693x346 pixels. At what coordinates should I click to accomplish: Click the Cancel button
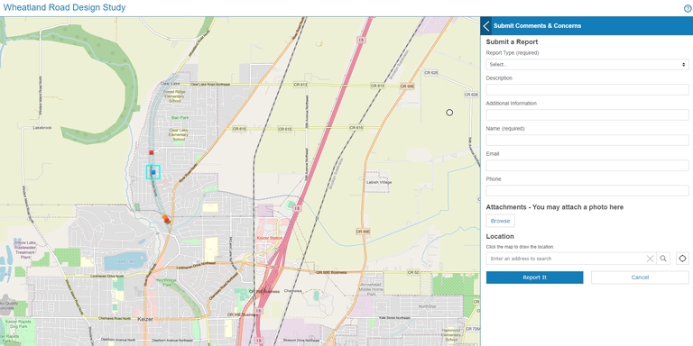coord(640,278)
